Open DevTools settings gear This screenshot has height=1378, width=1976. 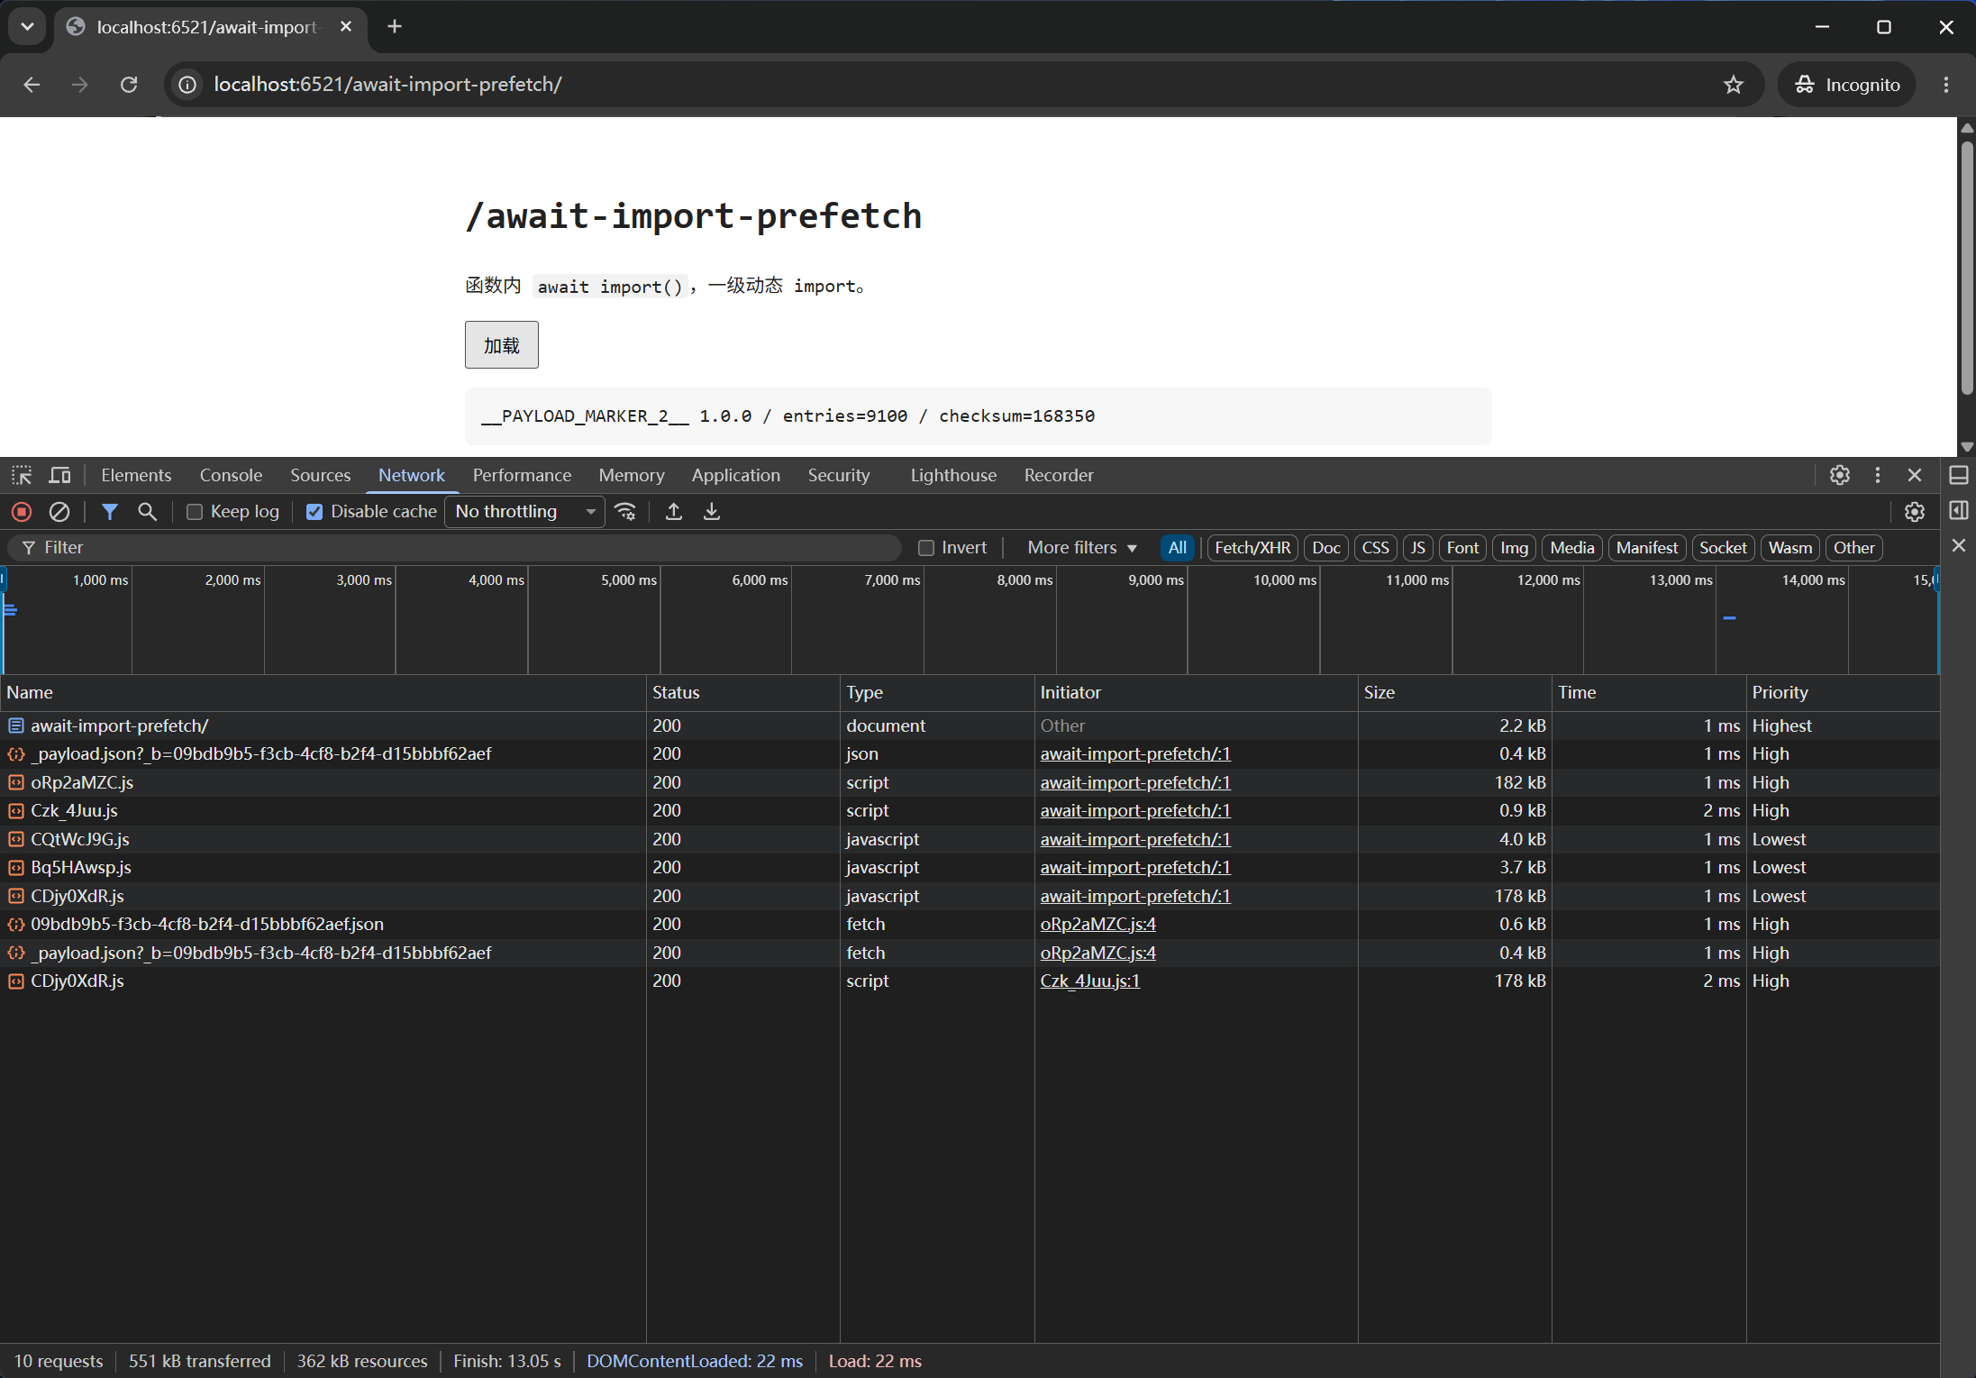click(1840, 475)
